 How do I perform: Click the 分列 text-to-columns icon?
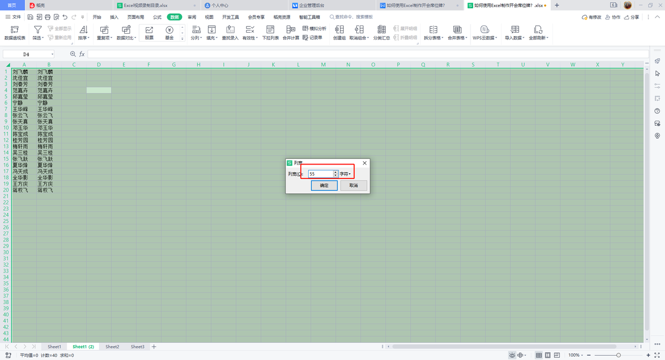pyautogui.click(x=196, y=29)
